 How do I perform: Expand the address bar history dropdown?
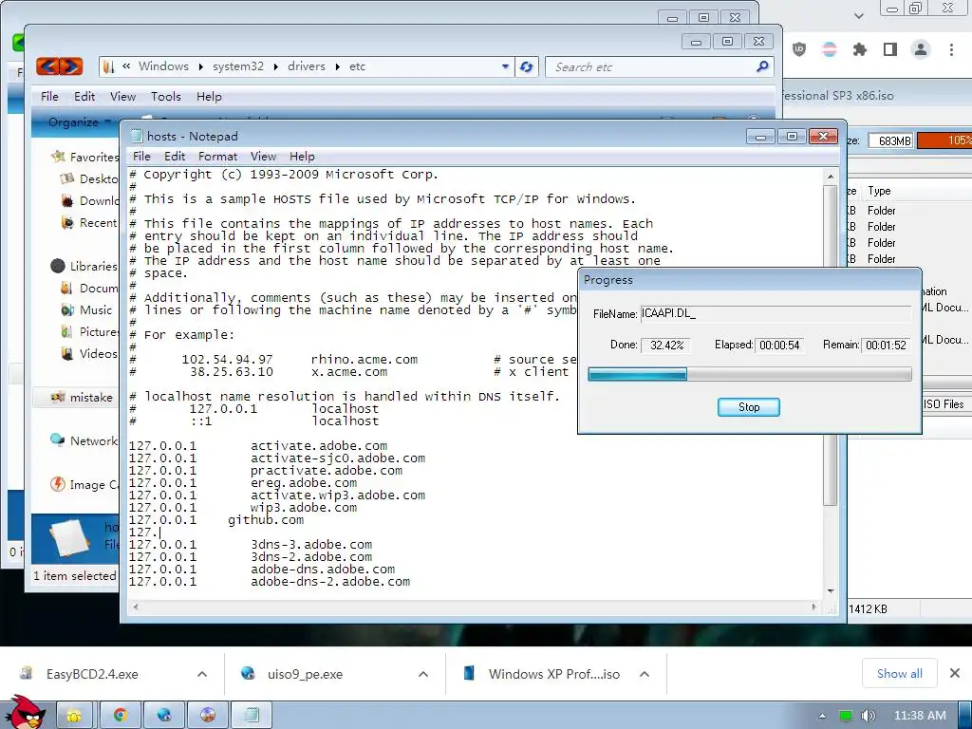click(505, 66)
